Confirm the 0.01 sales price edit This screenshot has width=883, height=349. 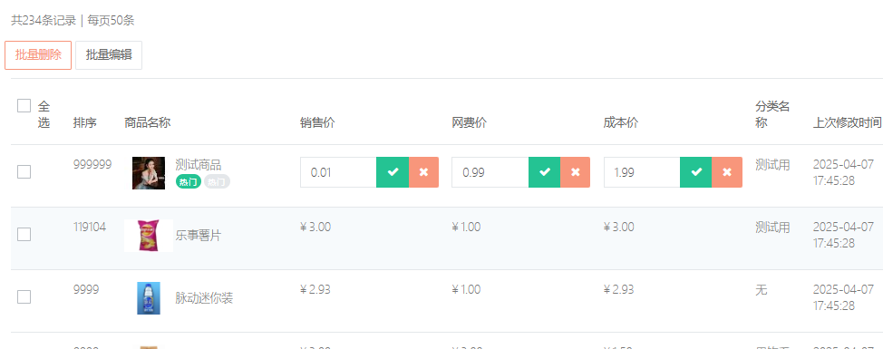(393, 172)
